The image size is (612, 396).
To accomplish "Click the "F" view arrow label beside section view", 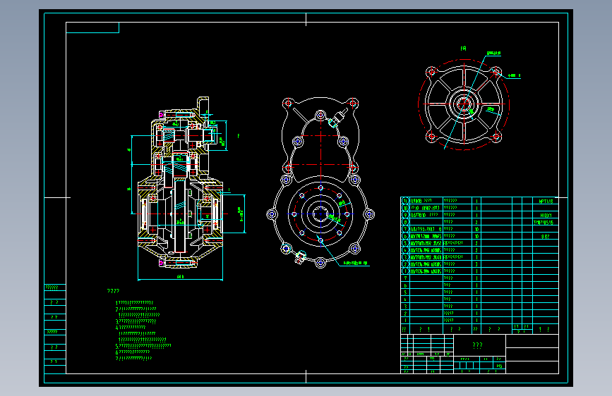I will click(x=239, y=136).
